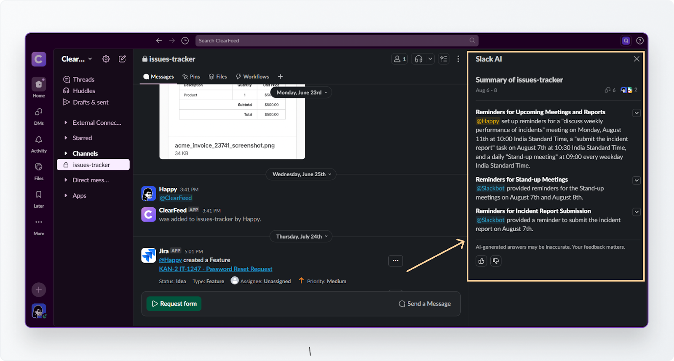
Task: Open KAN-2 IT-1247 Password Reset Request link
Action: click(x=216, y=269)
